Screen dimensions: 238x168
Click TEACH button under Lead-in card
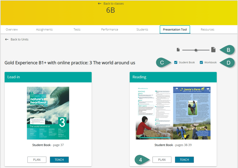(59, 160)
